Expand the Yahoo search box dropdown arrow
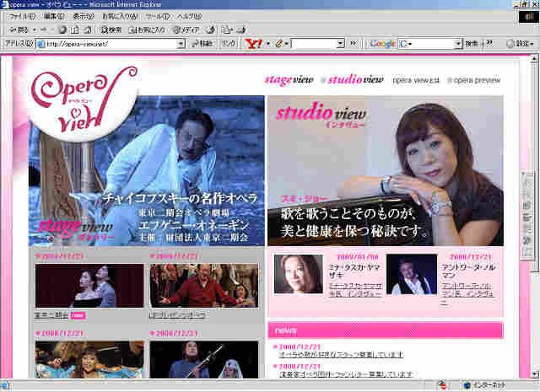The image size is (540, 392). point(341,44)
